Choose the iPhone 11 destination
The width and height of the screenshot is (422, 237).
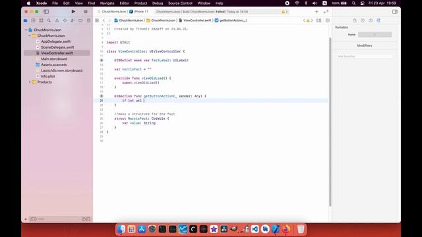(139, 12)
